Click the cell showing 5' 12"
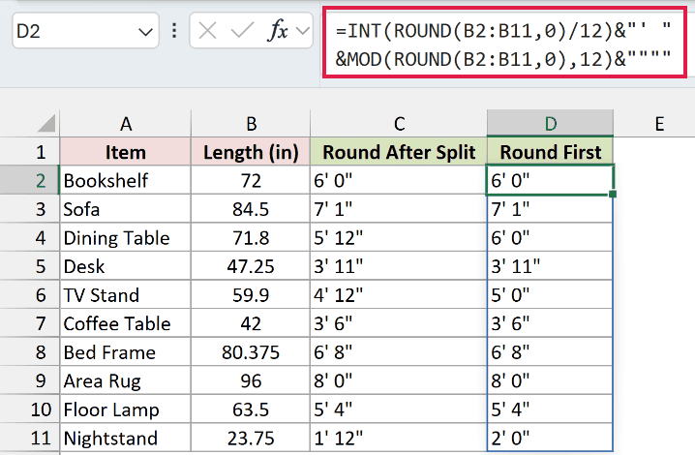 (x=399, y=237)
